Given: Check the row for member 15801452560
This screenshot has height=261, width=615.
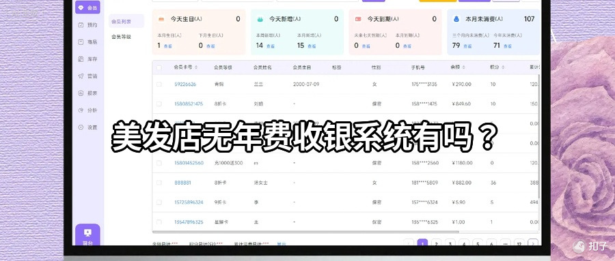Looking at the screenshot, I should [x=159, y=163].
